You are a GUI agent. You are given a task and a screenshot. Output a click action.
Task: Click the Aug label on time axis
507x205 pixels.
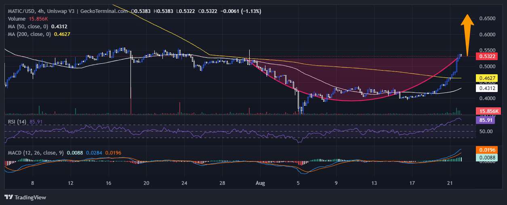click(261, 183)
